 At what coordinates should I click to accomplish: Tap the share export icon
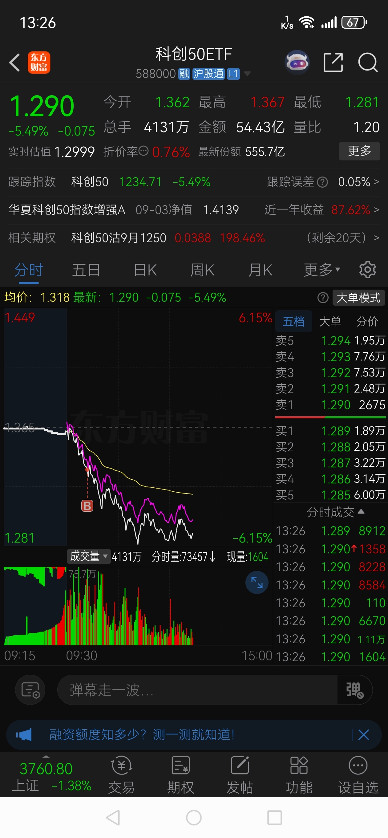333,62
